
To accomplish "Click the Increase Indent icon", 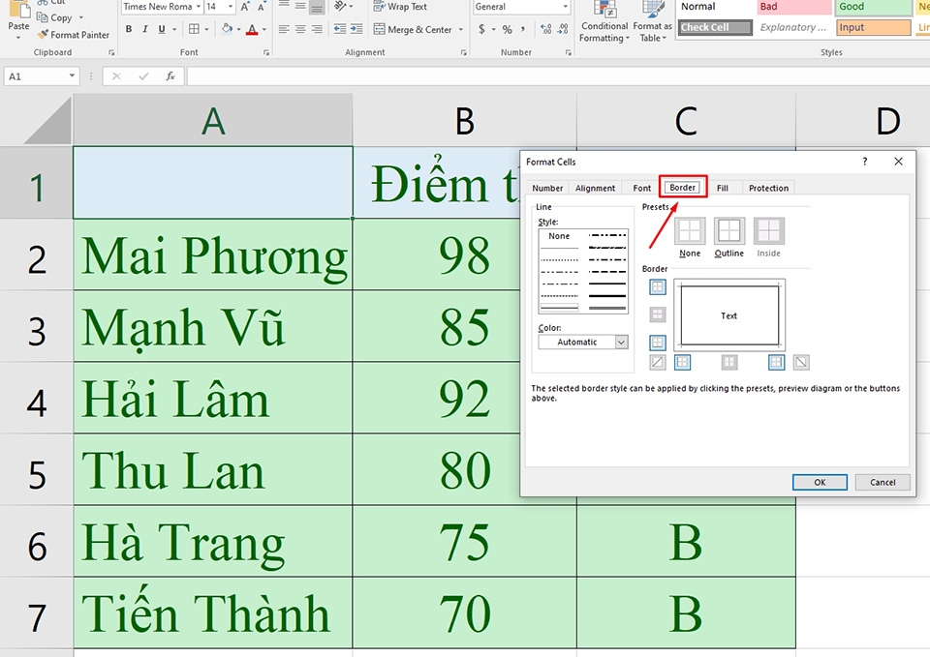I will (356, 28).
